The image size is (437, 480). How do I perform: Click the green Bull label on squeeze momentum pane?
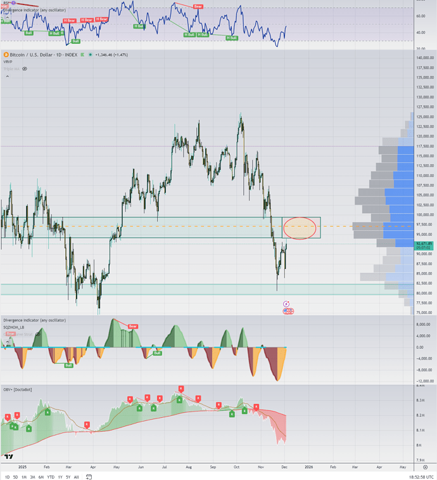(x=68, y=365)
